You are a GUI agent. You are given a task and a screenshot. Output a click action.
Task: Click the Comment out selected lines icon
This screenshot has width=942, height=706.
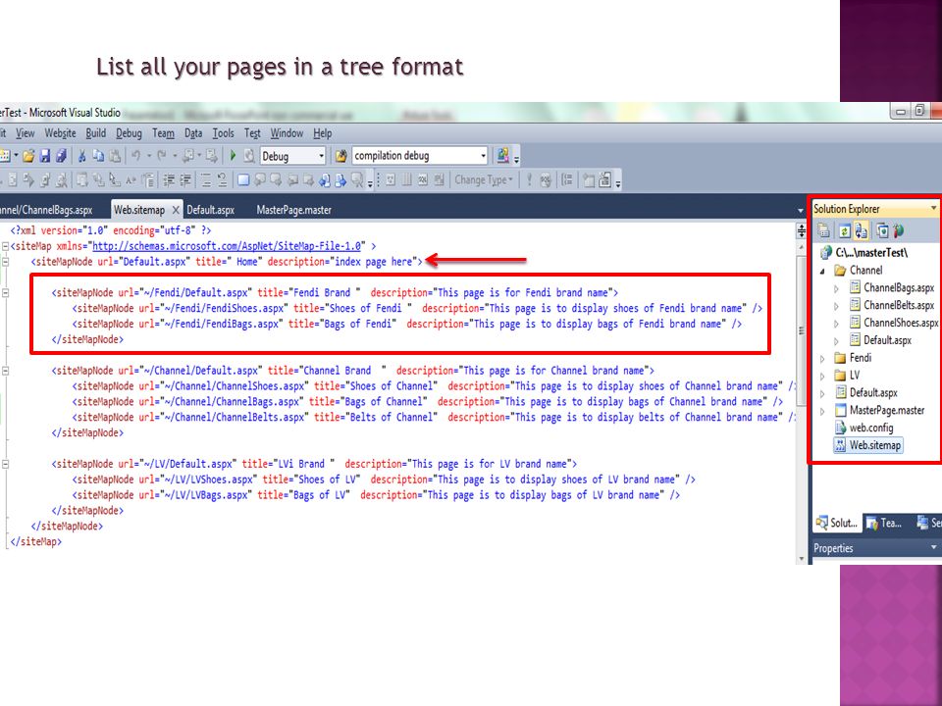(206, 179)
